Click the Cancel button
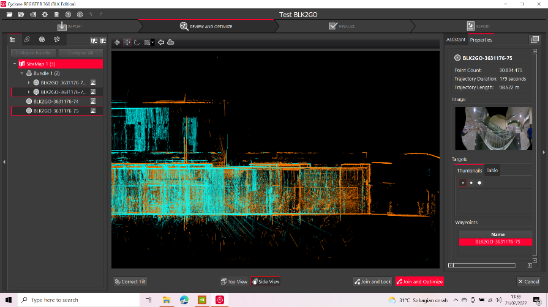The width and height of the screenshot is (548, 307). (528, 281)
